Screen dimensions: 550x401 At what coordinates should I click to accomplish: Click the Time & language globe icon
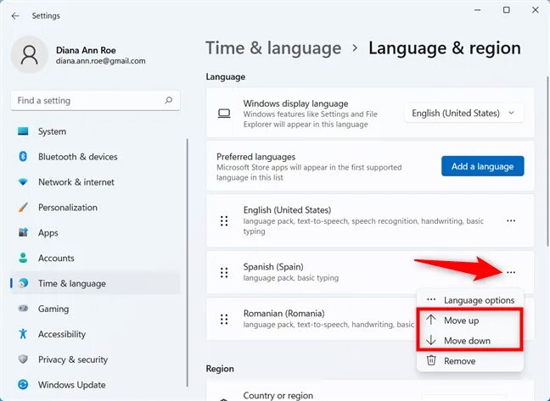[x=23, y=283]
